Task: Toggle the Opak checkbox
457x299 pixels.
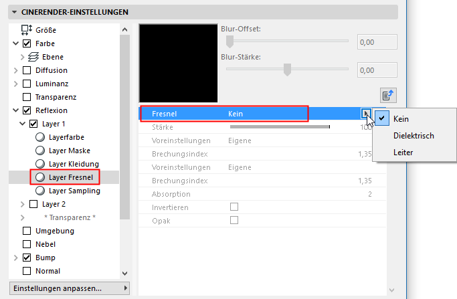Action: (234, 220)
